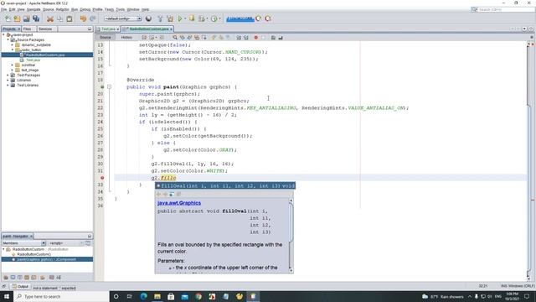Collapse the raven-project tree node
Screen dimensions: 536x302
click(x=3, y=34)
